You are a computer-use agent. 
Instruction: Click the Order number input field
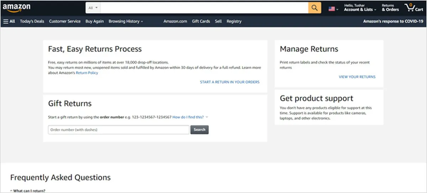[x=118, y=130]
